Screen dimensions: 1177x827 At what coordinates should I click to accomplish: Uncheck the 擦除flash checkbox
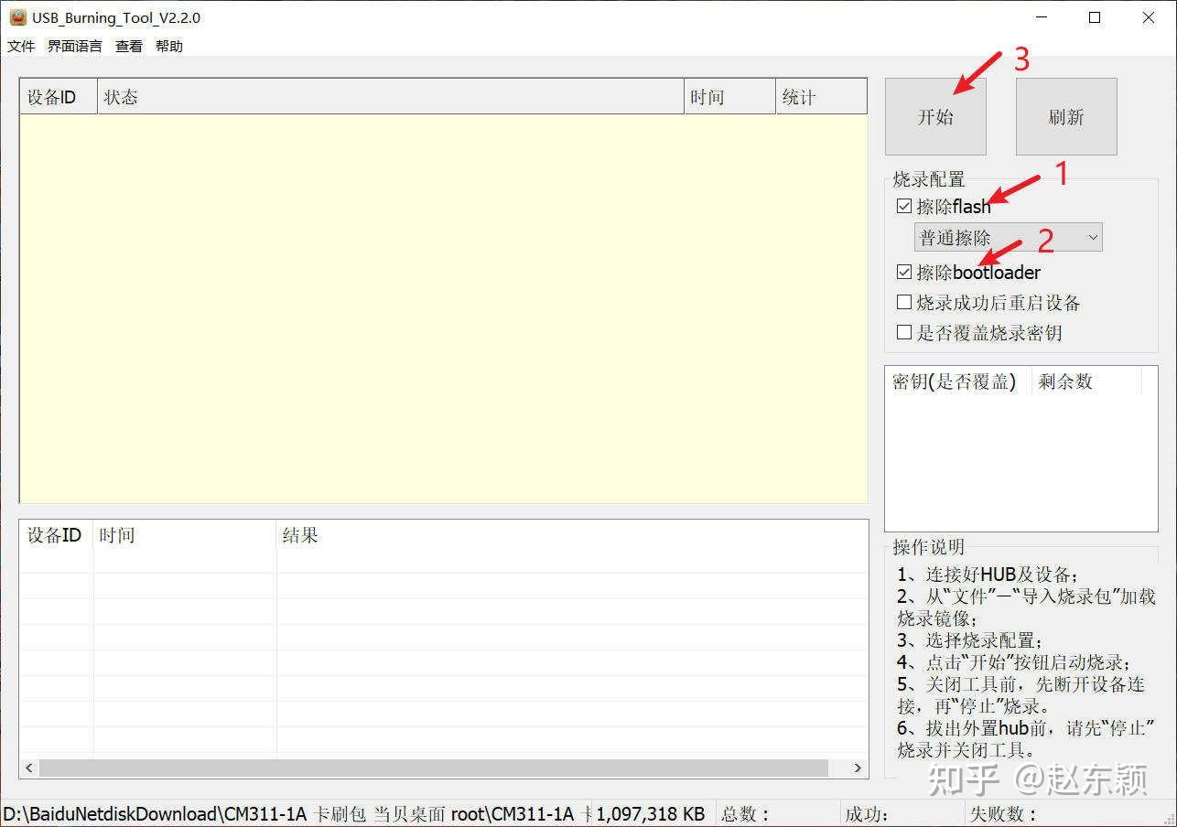904,207
